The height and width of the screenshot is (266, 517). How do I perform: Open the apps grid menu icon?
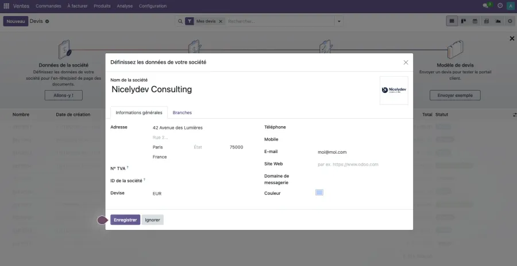pyautogui.click(x=6, y=6)
